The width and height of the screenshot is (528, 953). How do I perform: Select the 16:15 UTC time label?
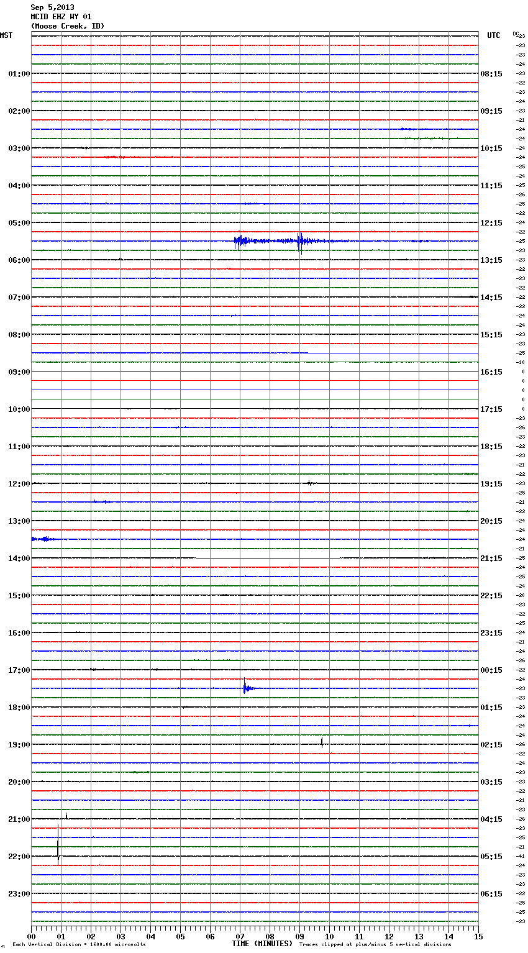tap(491, 372)
